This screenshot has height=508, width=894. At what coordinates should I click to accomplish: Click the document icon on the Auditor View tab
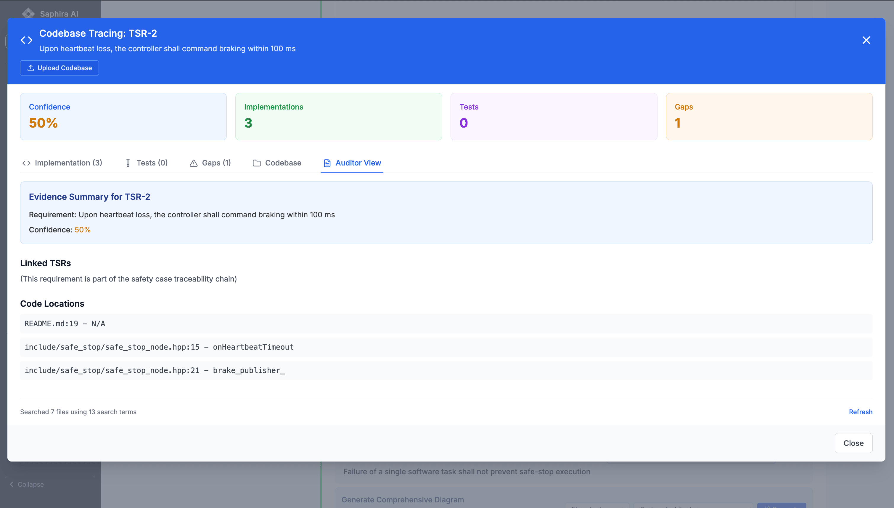point(327,163)
